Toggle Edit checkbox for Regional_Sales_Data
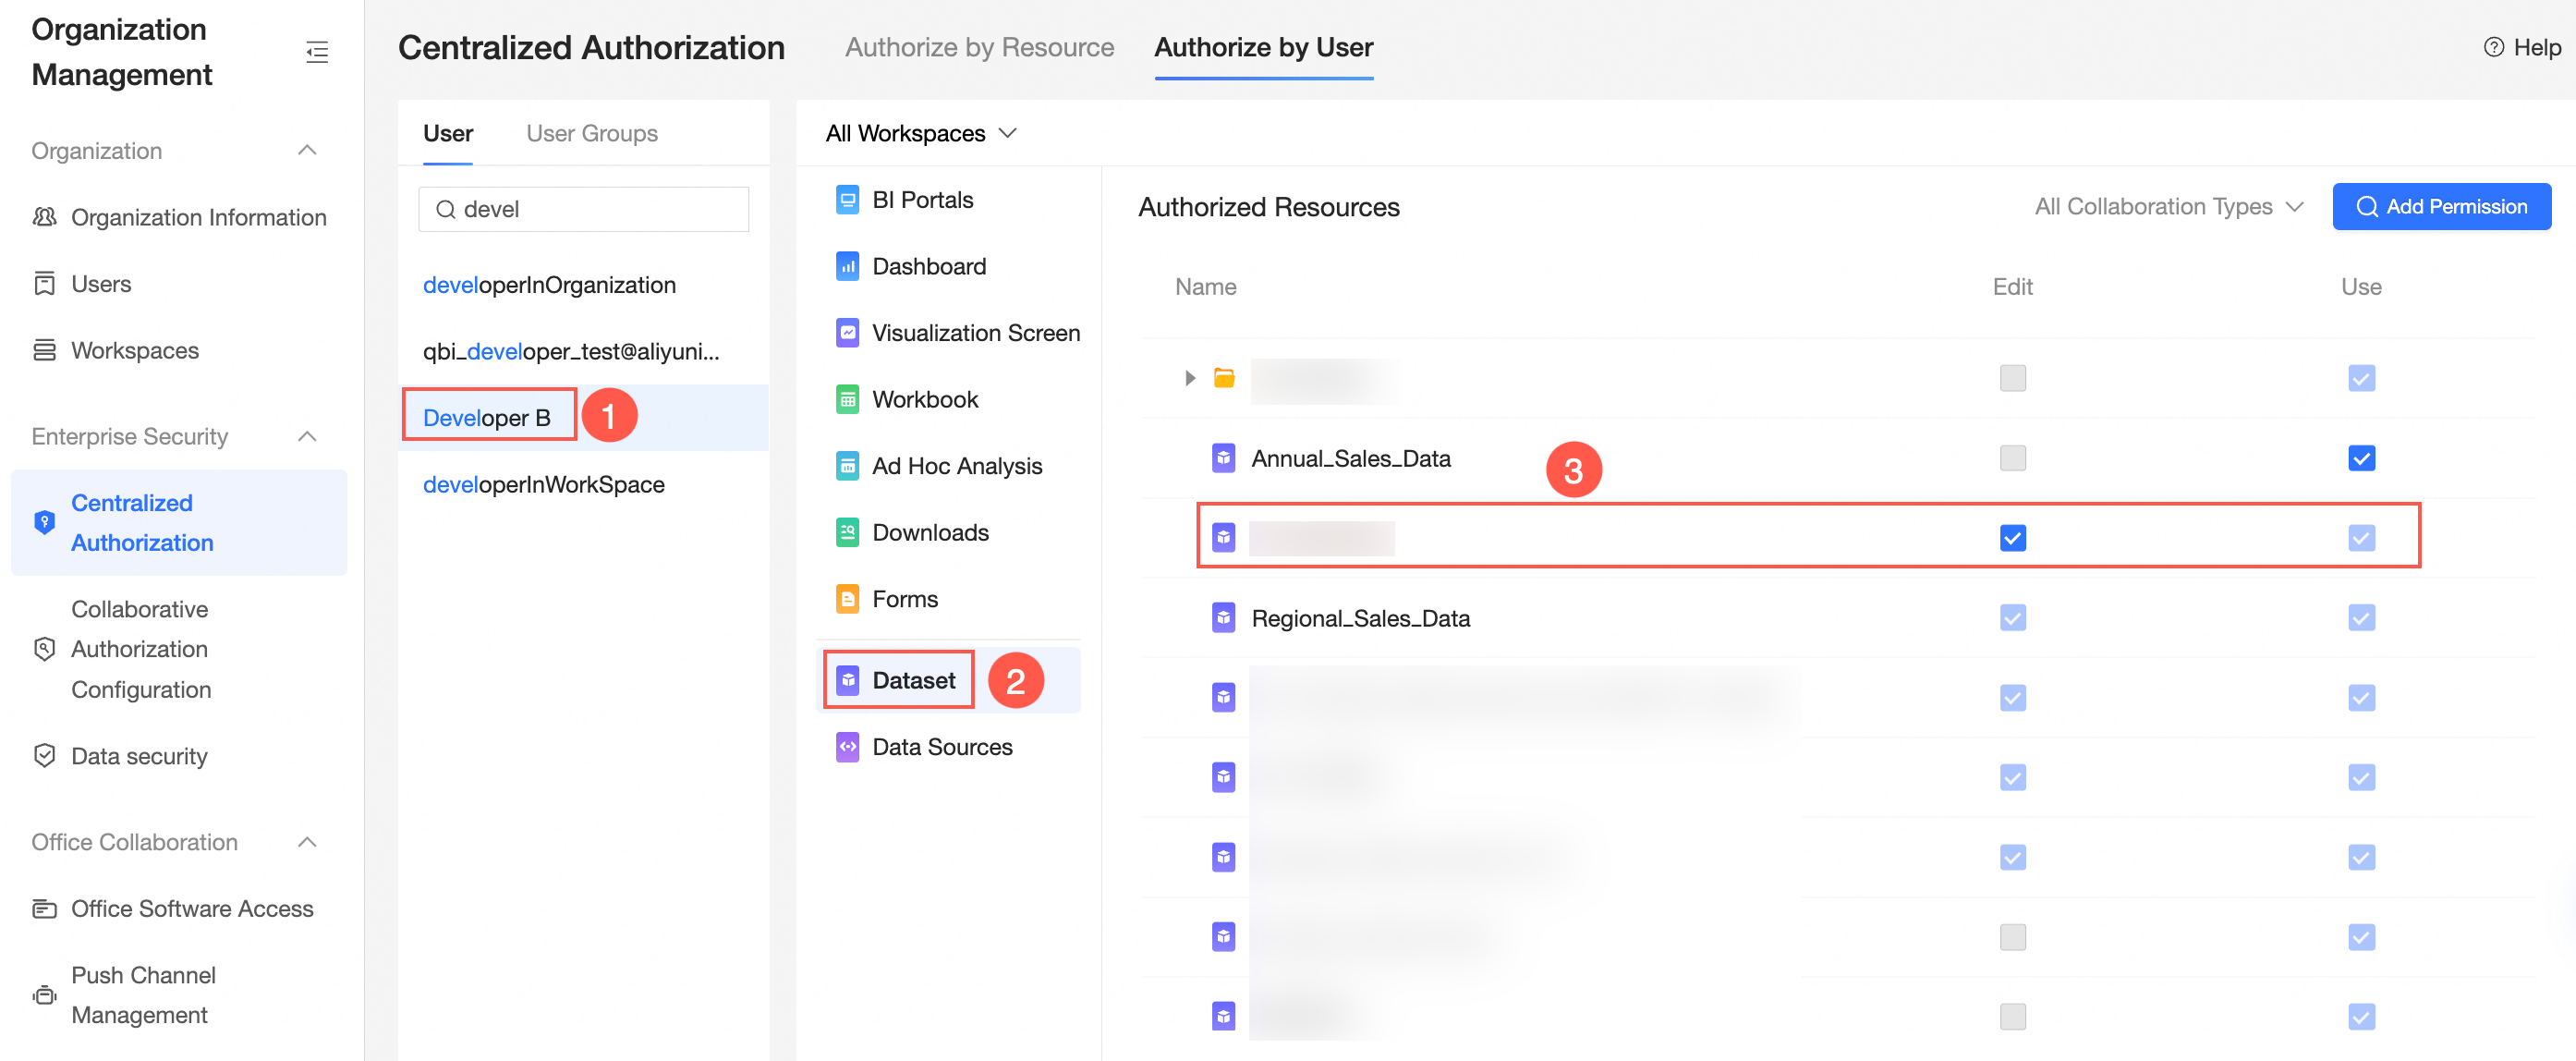Screen dimensions: 2576x1061 (x=2012, y=618)
